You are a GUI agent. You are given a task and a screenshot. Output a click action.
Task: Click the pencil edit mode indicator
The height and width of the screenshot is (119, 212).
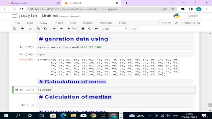pos(176,23)
